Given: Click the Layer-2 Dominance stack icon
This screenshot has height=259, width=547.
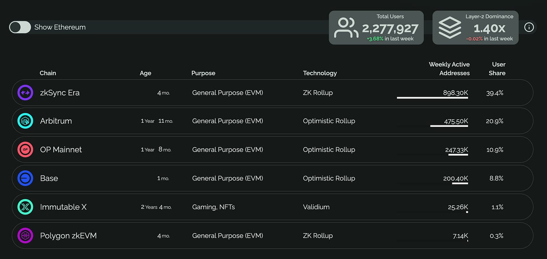Looking at the screenshot, I should click(x=450, y=28).
